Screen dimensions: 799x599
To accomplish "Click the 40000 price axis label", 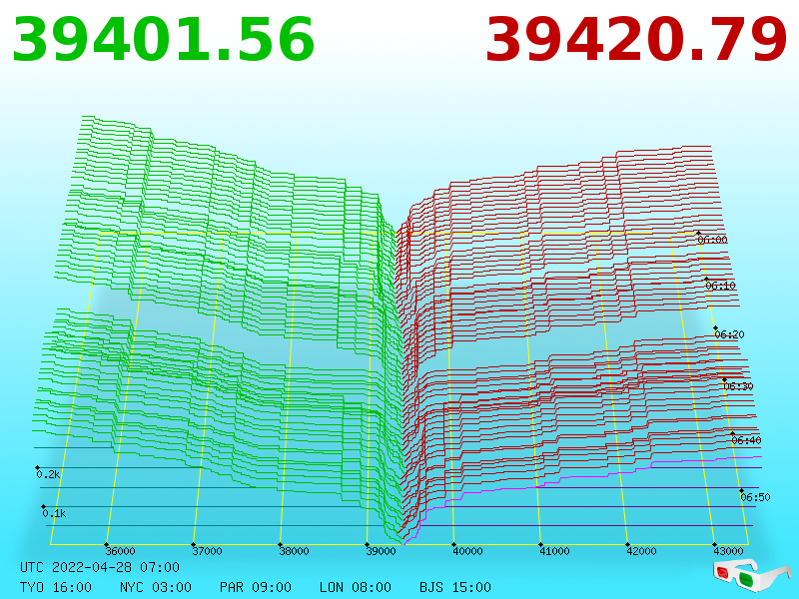I will (x=467, y=551).
